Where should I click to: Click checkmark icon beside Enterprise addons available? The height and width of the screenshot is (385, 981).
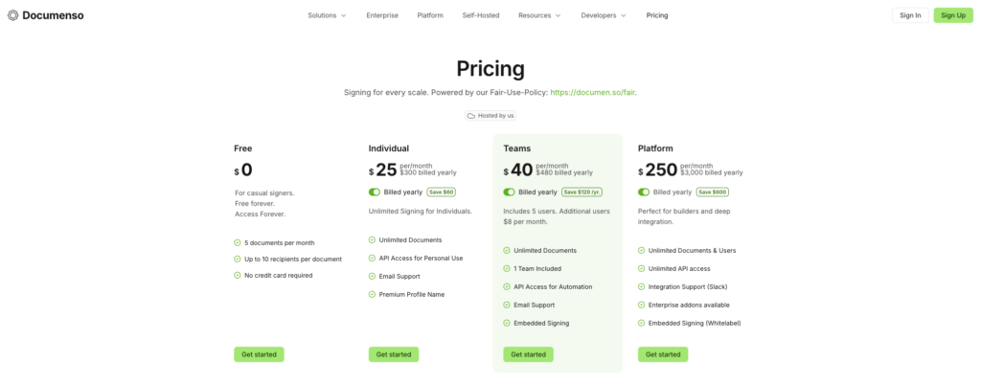641,305
